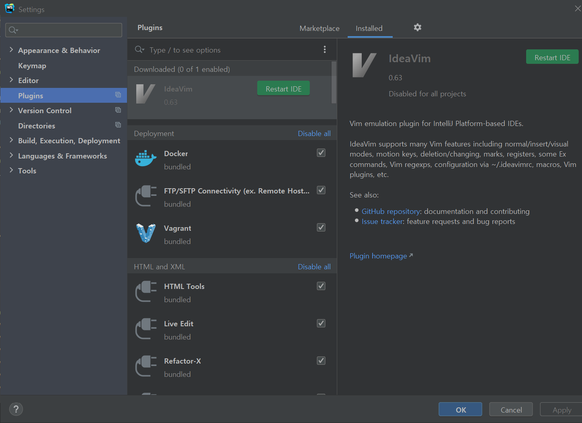The width and height of the screenshot is (582, 423).
Task: Toggle the Refactor-X plugin checkbox
Action: click(x=321, y=360)
